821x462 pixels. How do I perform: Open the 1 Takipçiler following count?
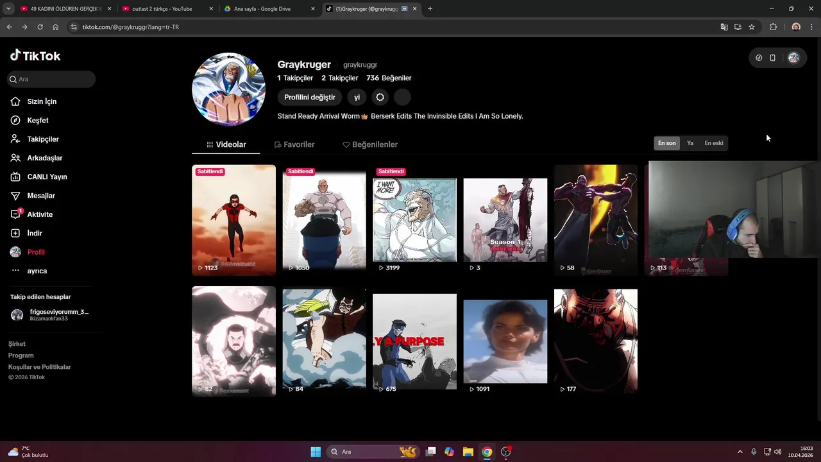295,78
